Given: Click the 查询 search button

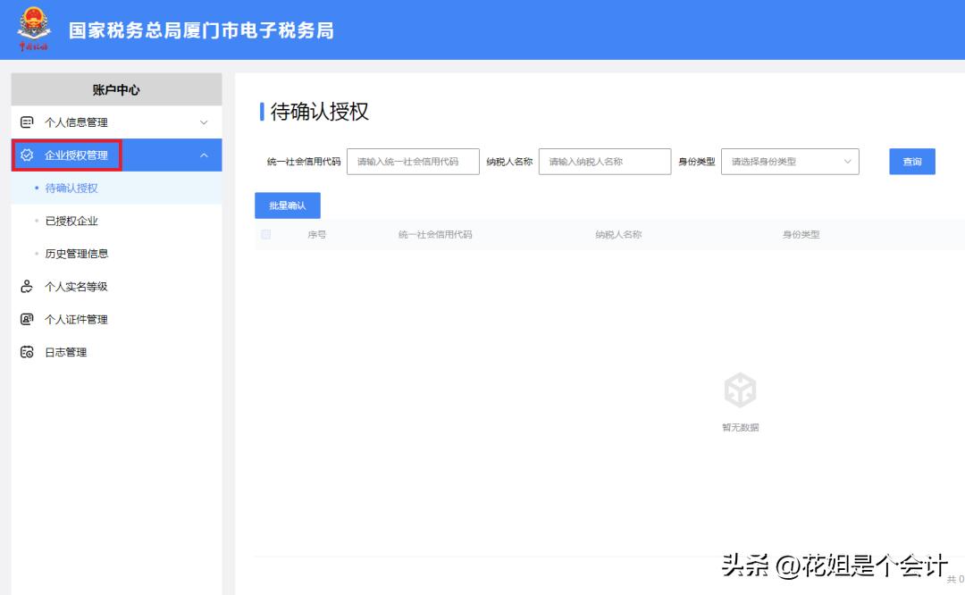Looking at the screenshot, I should pos(910,161).
